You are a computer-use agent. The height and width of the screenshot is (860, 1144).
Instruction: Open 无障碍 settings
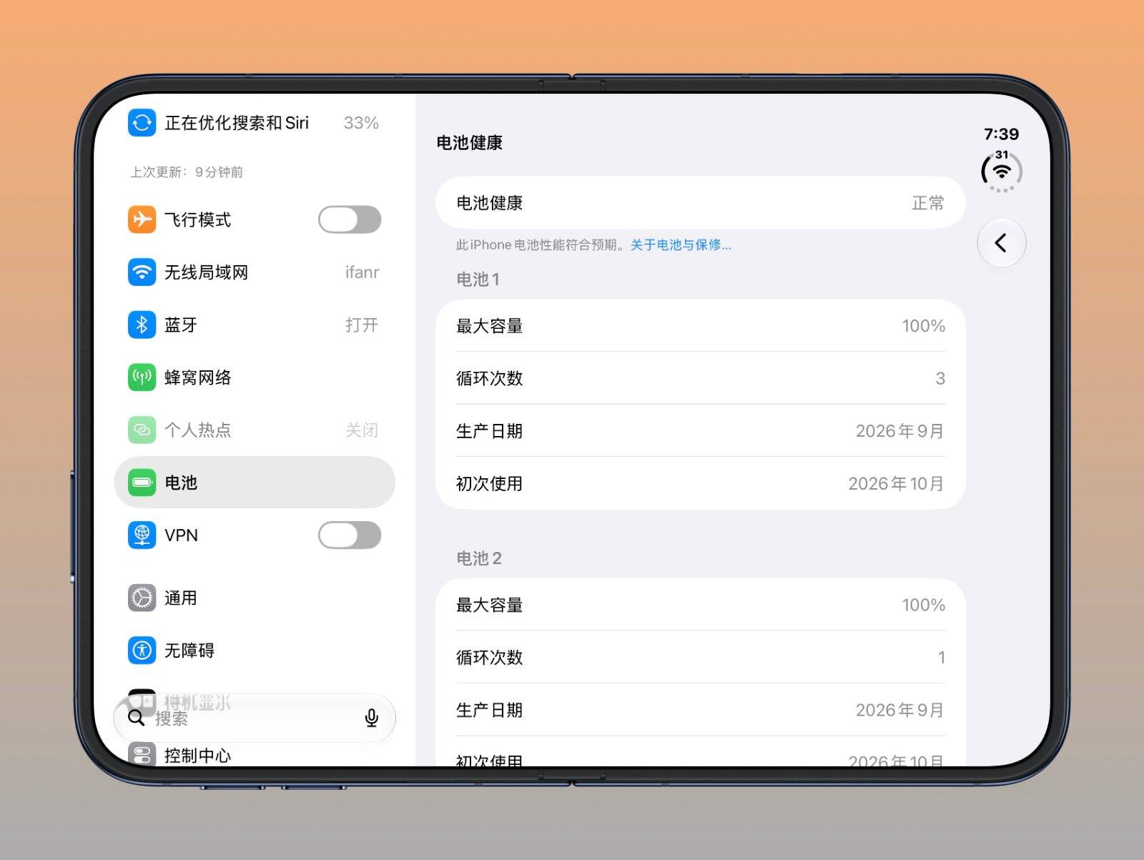[x=255, y=651]
